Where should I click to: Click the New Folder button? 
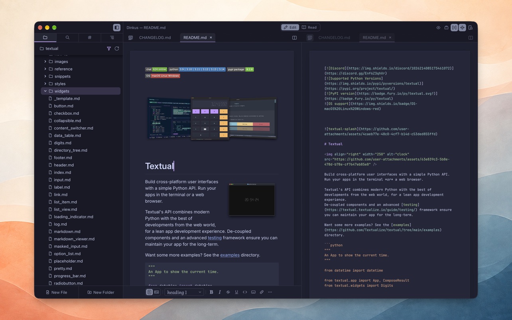point(101,292)
